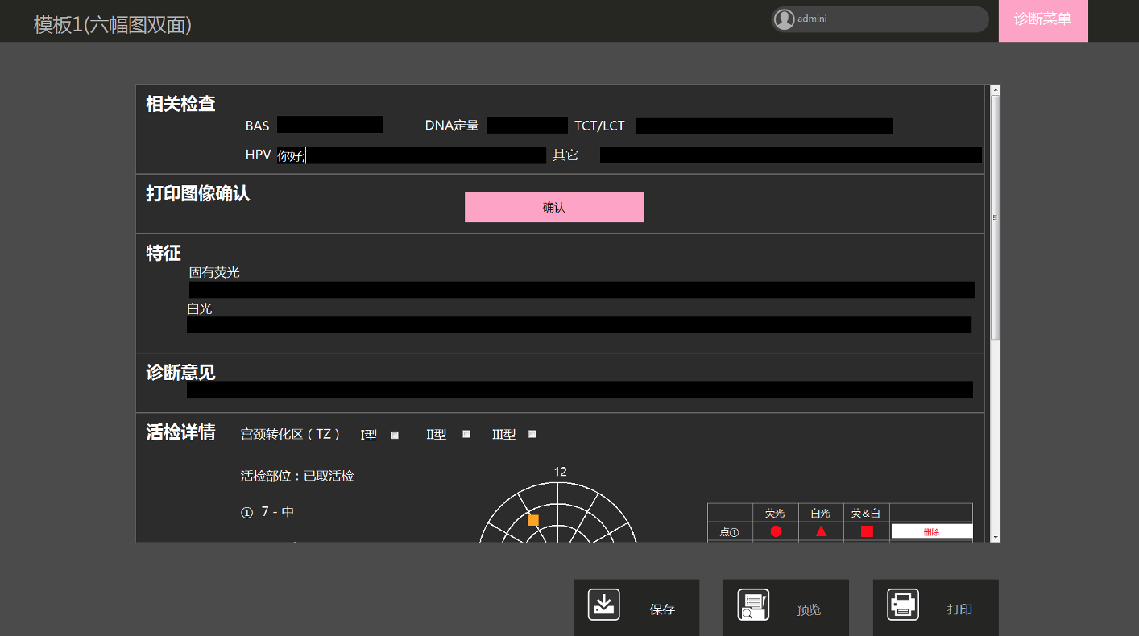Screen dimensions: 1139x636
Task: Check the I型 transformation zone box
Action: [395, 435]
